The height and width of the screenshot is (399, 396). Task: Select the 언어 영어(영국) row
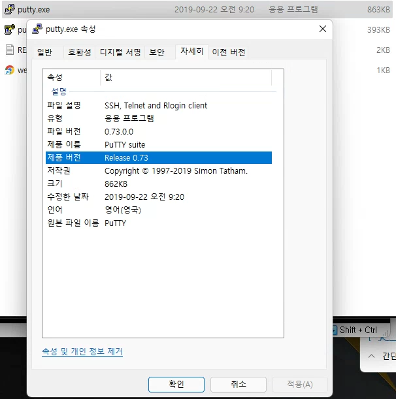(x=159, y=210)
